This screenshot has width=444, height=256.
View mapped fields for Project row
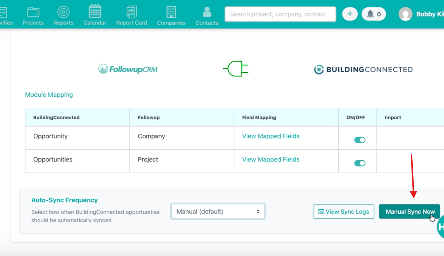point(271,159)
